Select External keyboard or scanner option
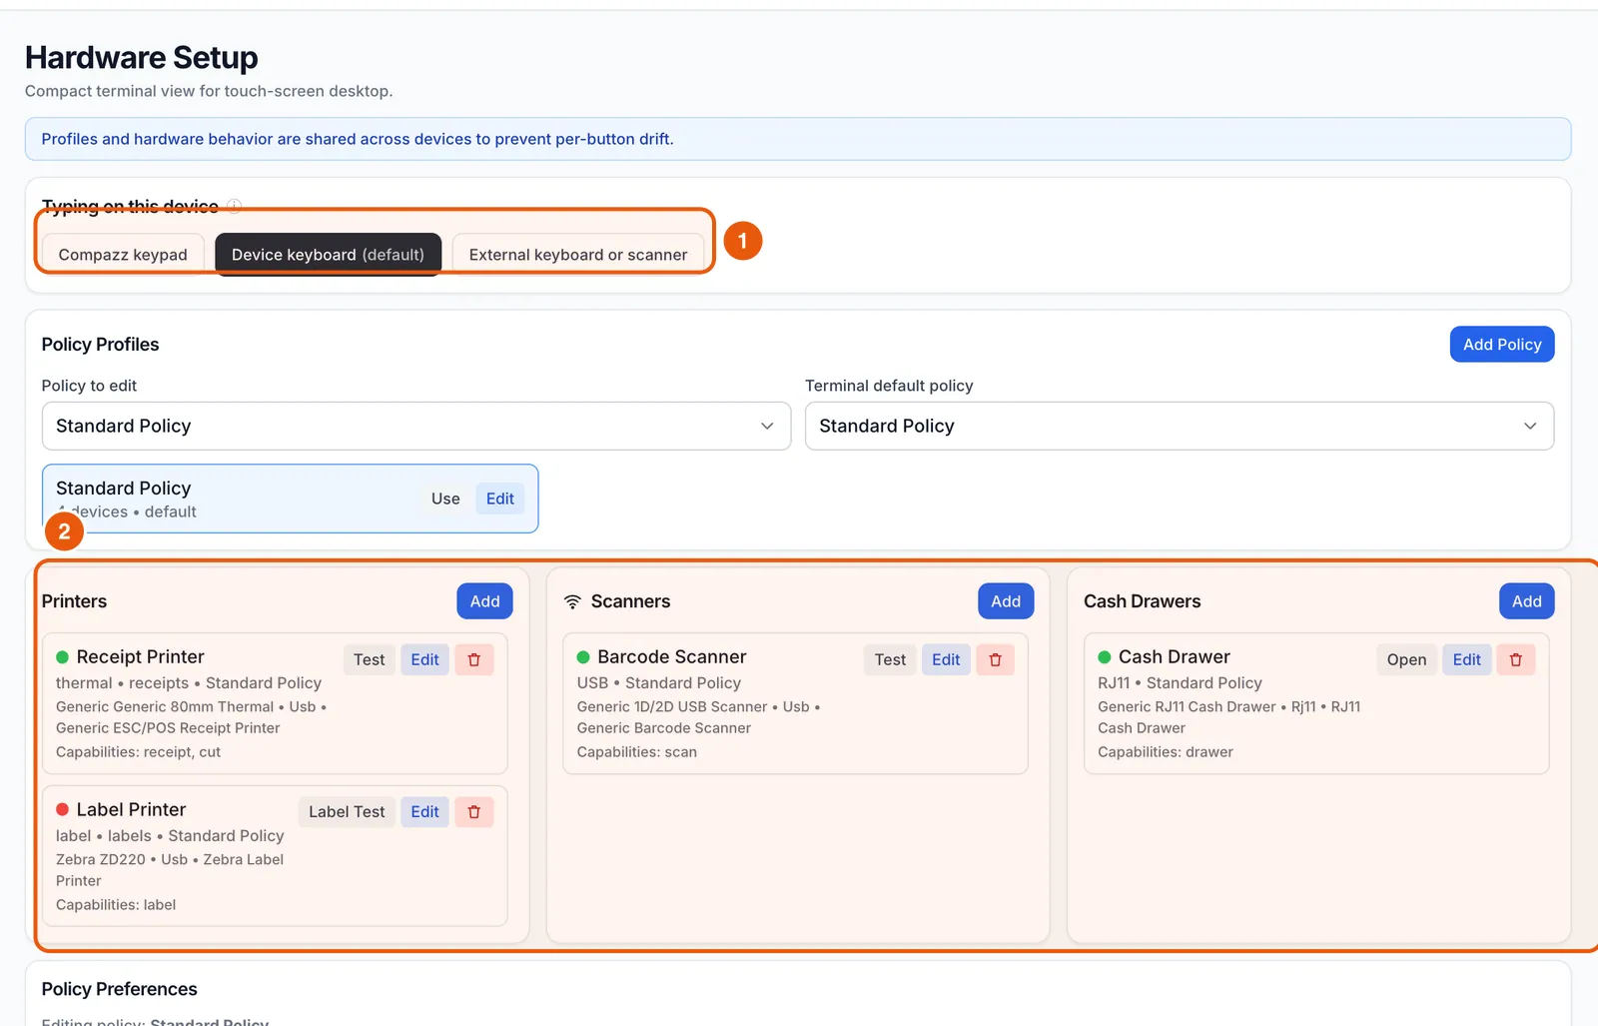The width and height of the screenshot is (1598, 1026). (578, 255)
